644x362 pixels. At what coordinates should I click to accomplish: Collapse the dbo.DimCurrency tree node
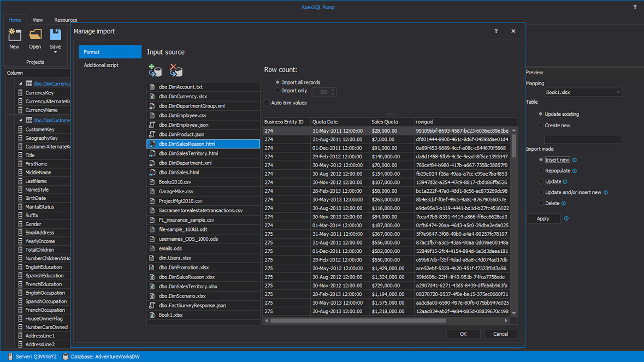[x=20, y=82]
